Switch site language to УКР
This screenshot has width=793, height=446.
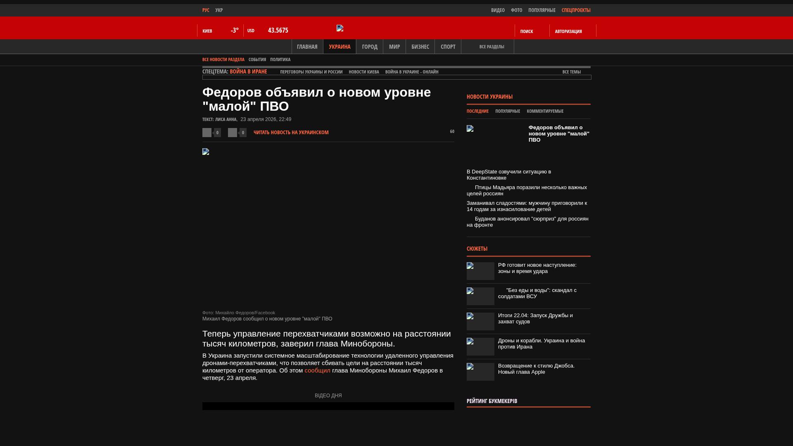[219, 10]
